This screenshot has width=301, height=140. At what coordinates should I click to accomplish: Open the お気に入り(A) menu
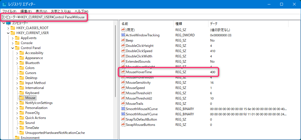coord(61,11)
